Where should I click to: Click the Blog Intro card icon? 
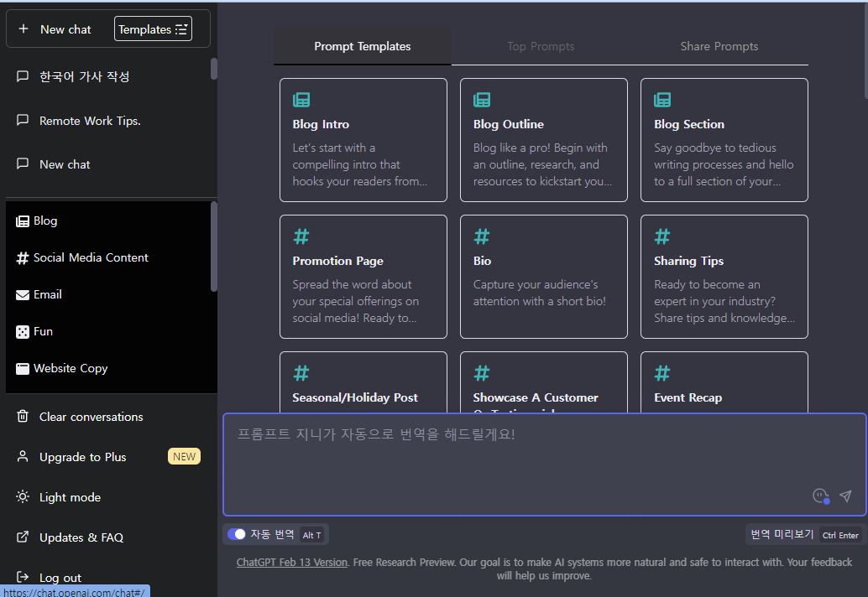[301, 100]
